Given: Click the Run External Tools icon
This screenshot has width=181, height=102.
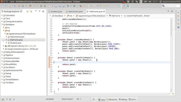Looking at the screenshot, I should click(x=81, y=6).
